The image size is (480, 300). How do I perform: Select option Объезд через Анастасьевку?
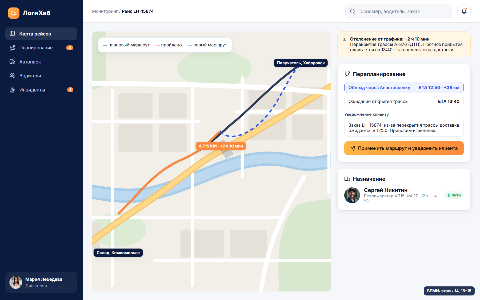tap(404, 87)
